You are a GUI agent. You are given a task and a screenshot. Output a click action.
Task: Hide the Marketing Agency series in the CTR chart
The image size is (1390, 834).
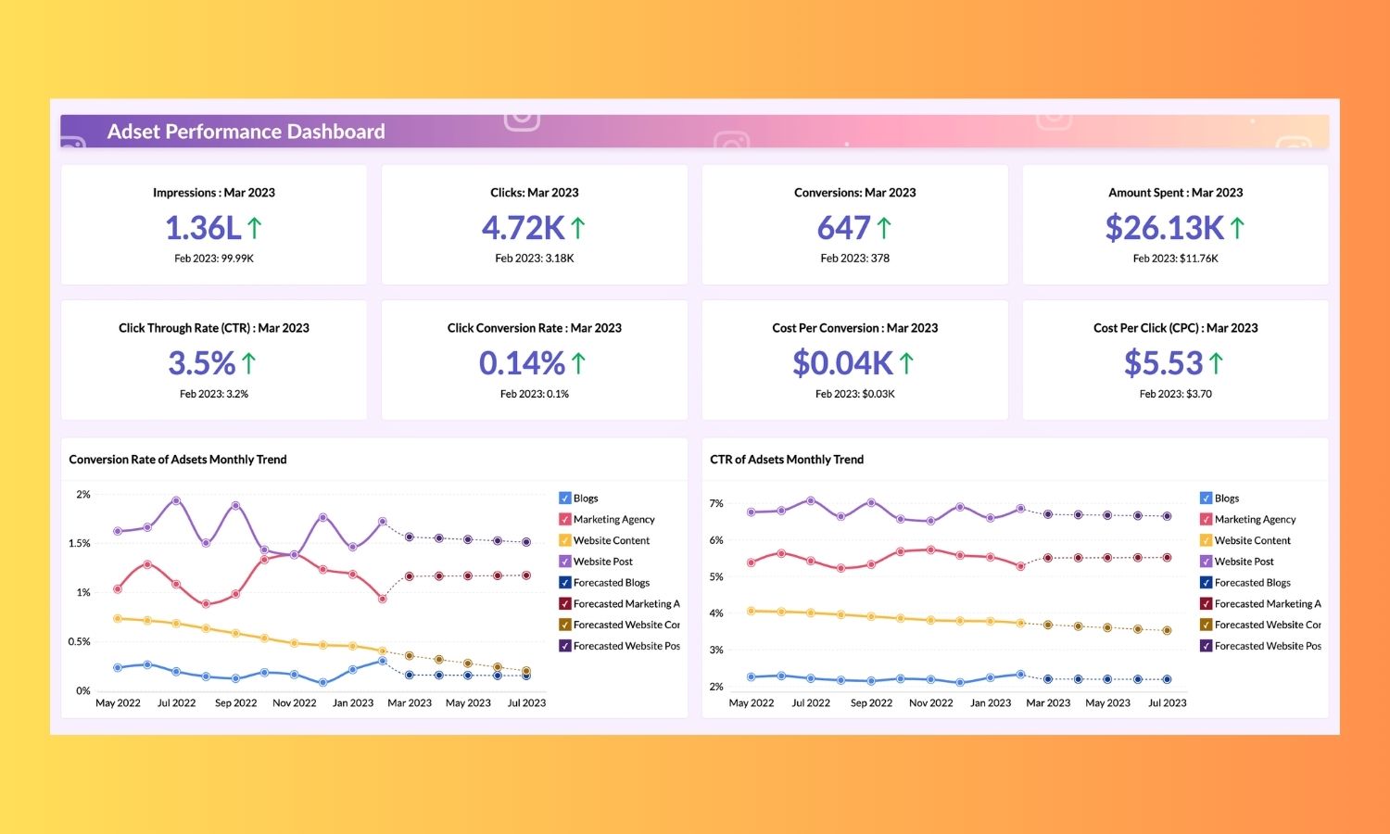click(1207, 519)
